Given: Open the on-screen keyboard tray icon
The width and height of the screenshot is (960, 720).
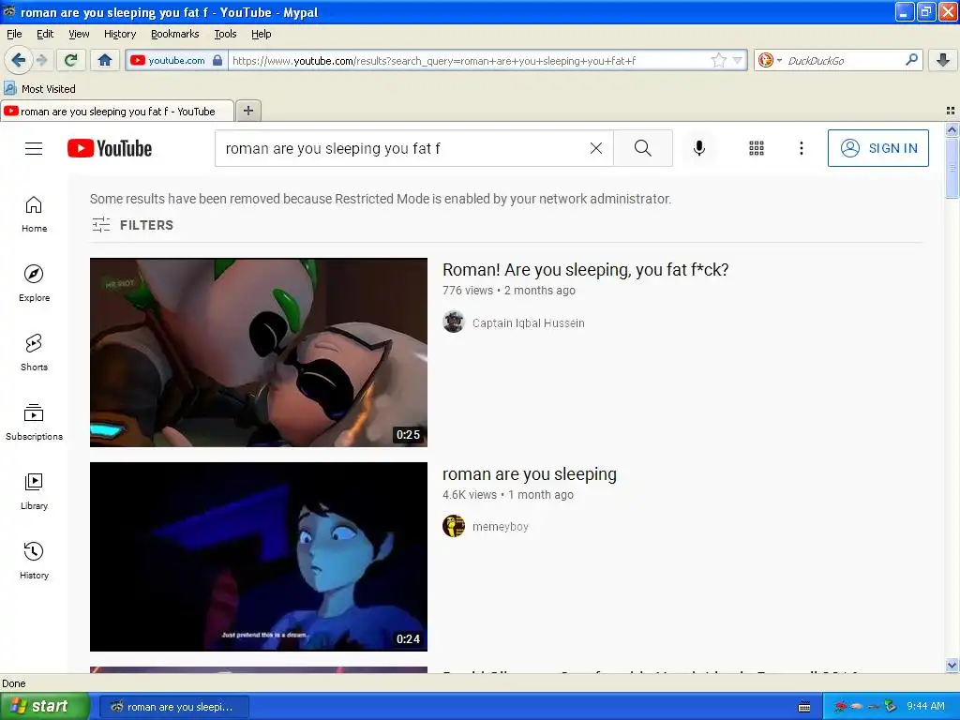Looking at the screenshot, I should click(804, 707).
